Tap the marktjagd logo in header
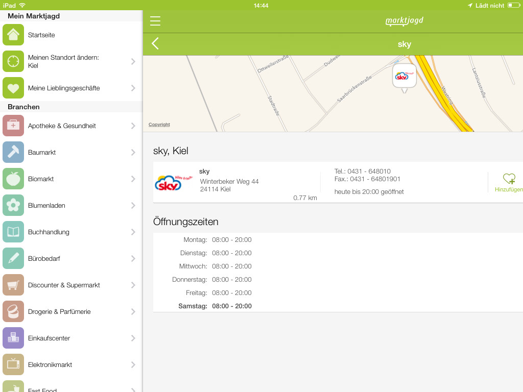The height and width of the screenshot is (392, 523). (405, 20)
